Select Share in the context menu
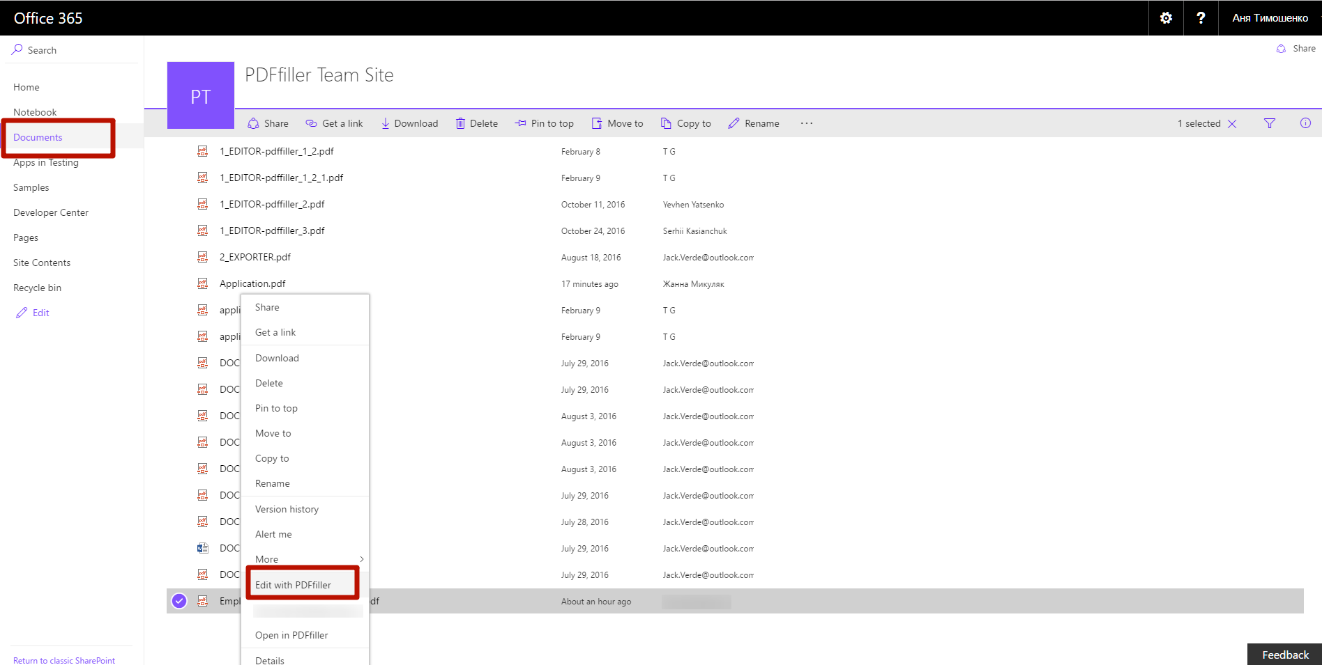 [x=305, y=307]
